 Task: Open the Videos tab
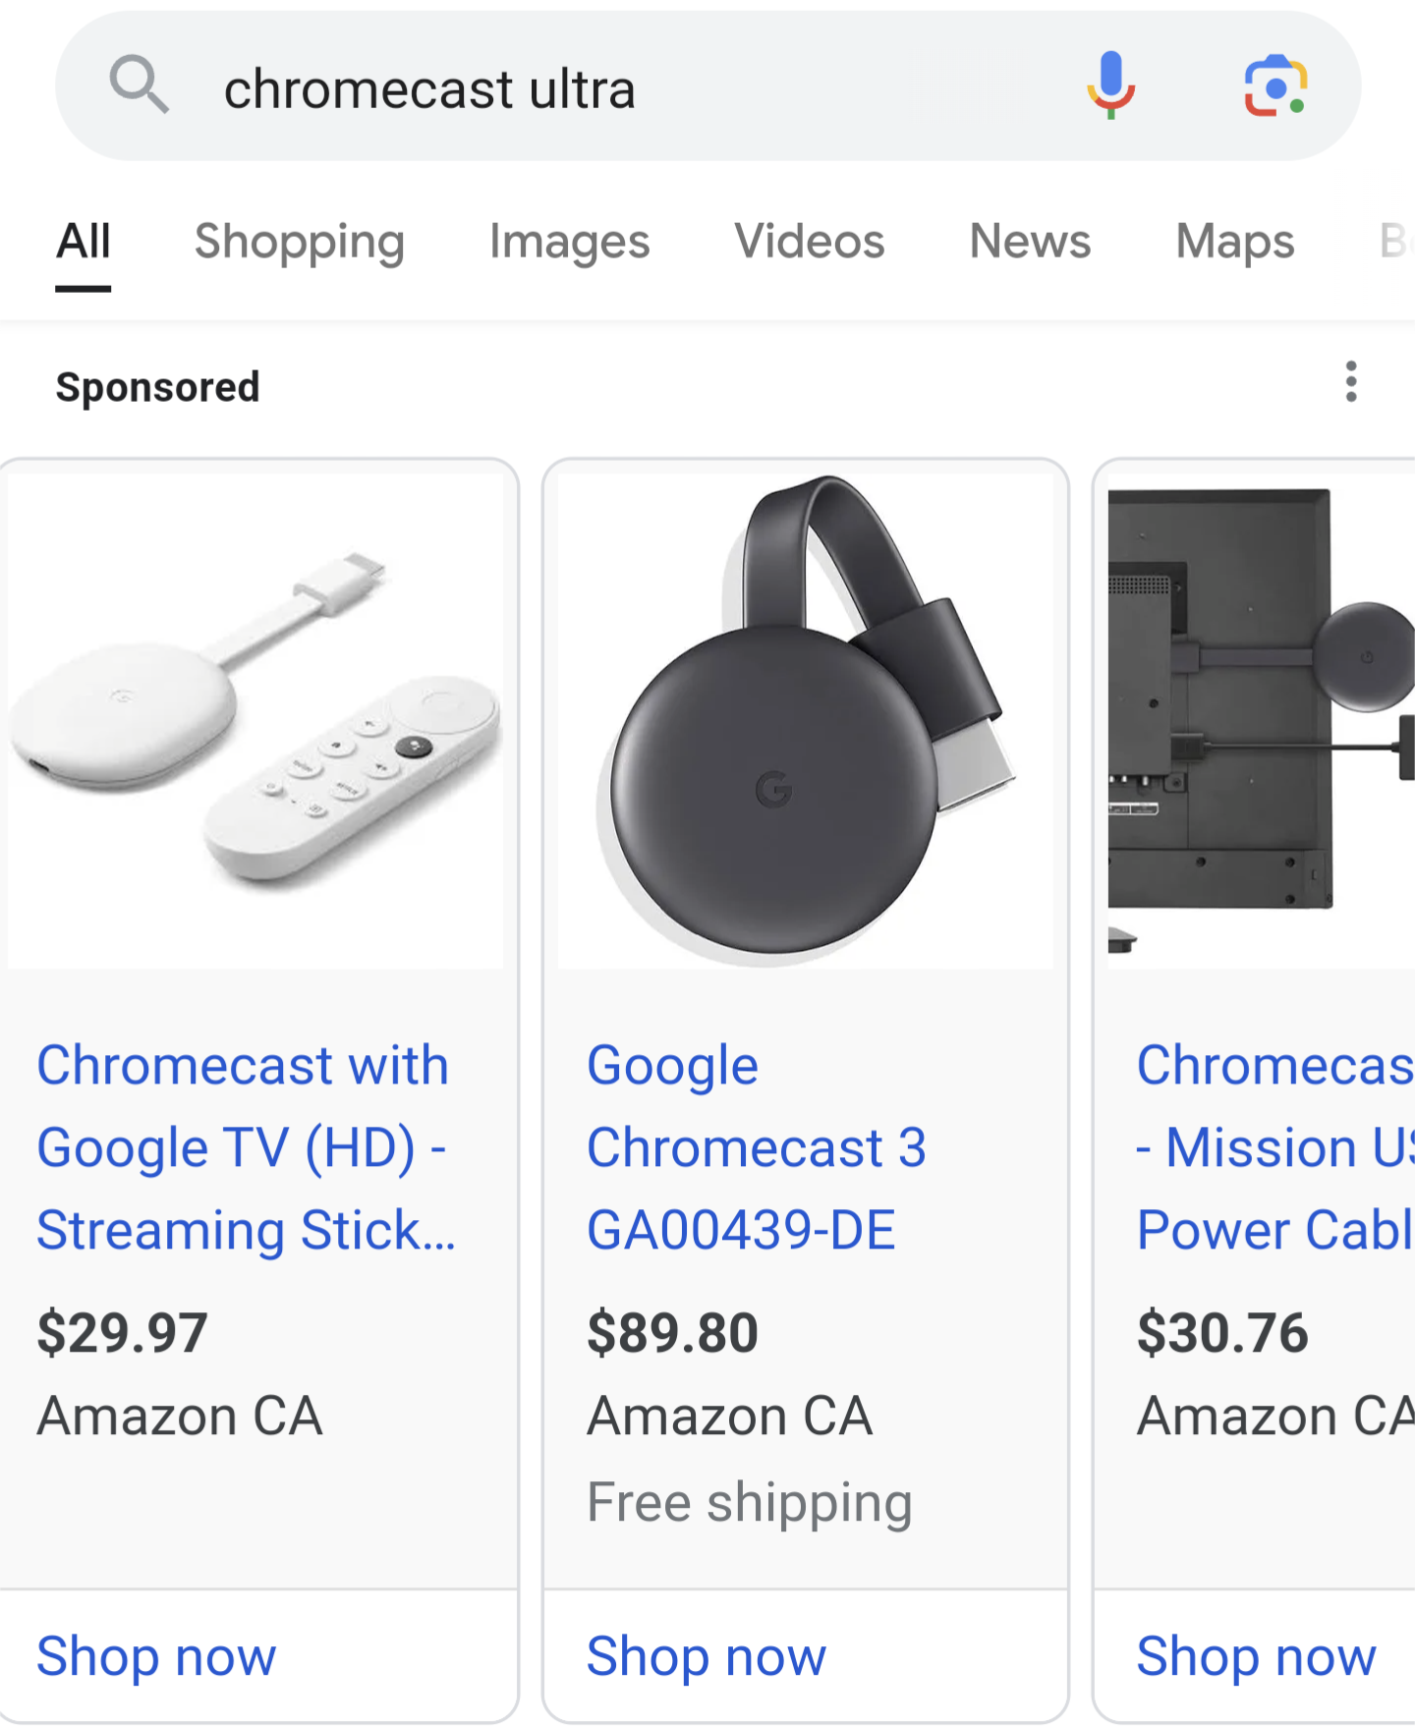click(x=810, y=242)
